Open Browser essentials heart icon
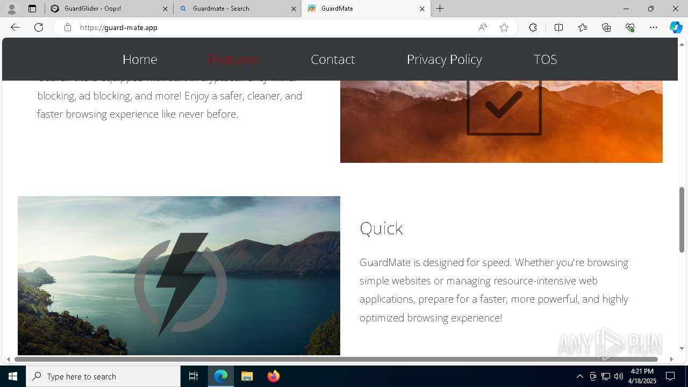This screenshot has height=387, width=688. (630, 27)
